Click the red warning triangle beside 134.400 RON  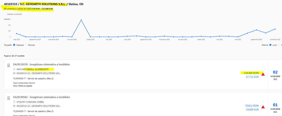tap(263, 74)
